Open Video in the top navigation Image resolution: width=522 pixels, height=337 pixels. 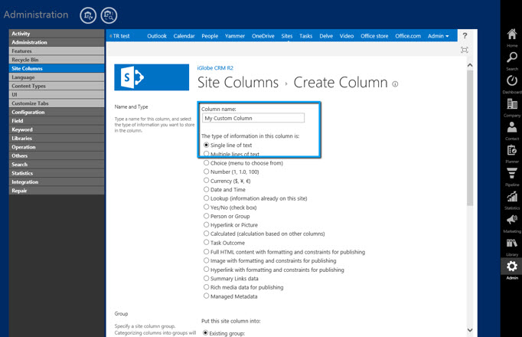pos(347,36)
